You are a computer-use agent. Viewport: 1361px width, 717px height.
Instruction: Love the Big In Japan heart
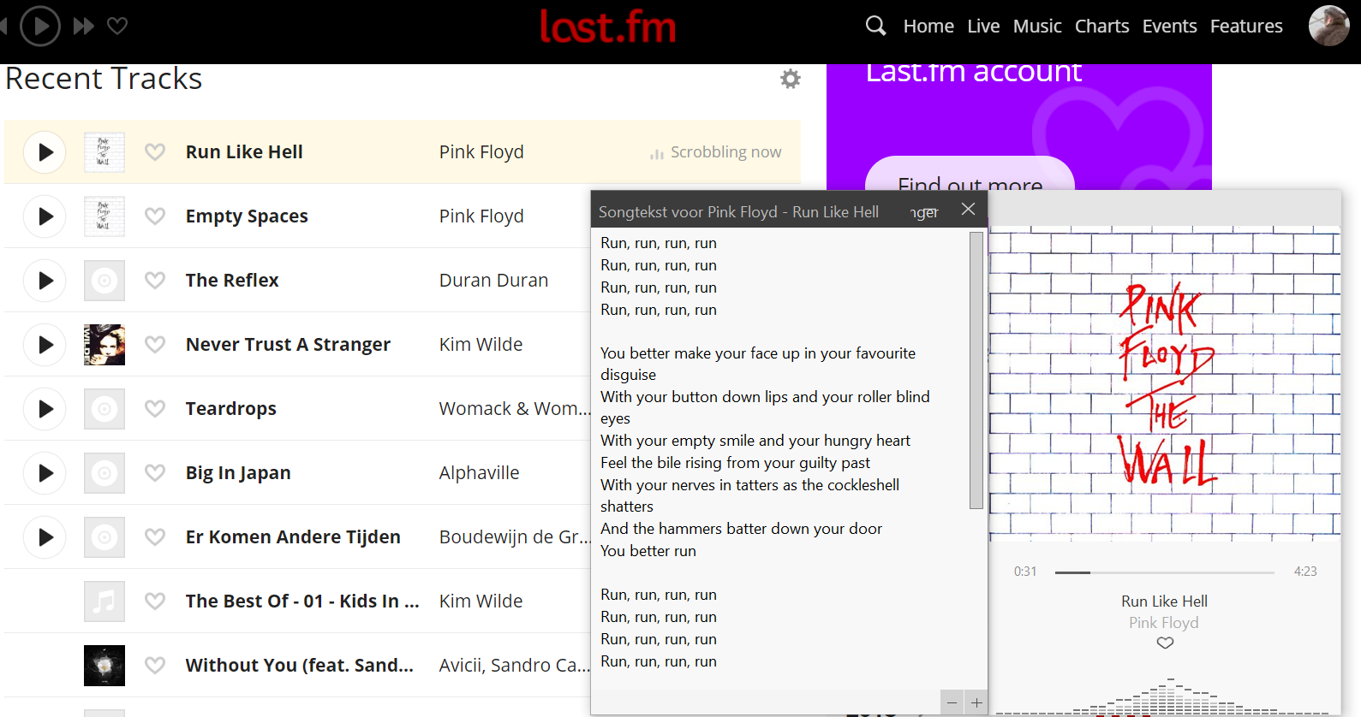pyautogui.click(x=155, y=473)
